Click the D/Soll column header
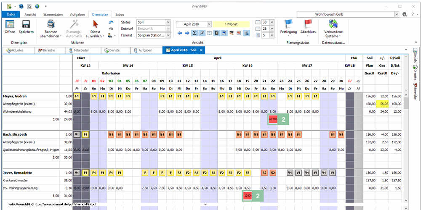Viewport: 421px width, 210px height. (395, 58)
